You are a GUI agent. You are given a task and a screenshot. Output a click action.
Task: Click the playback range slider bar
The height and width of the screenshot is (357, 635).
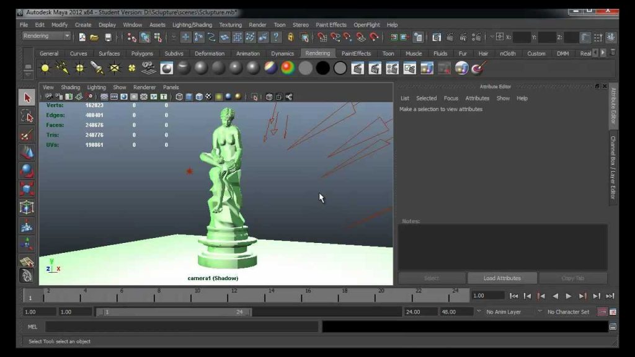174,312
